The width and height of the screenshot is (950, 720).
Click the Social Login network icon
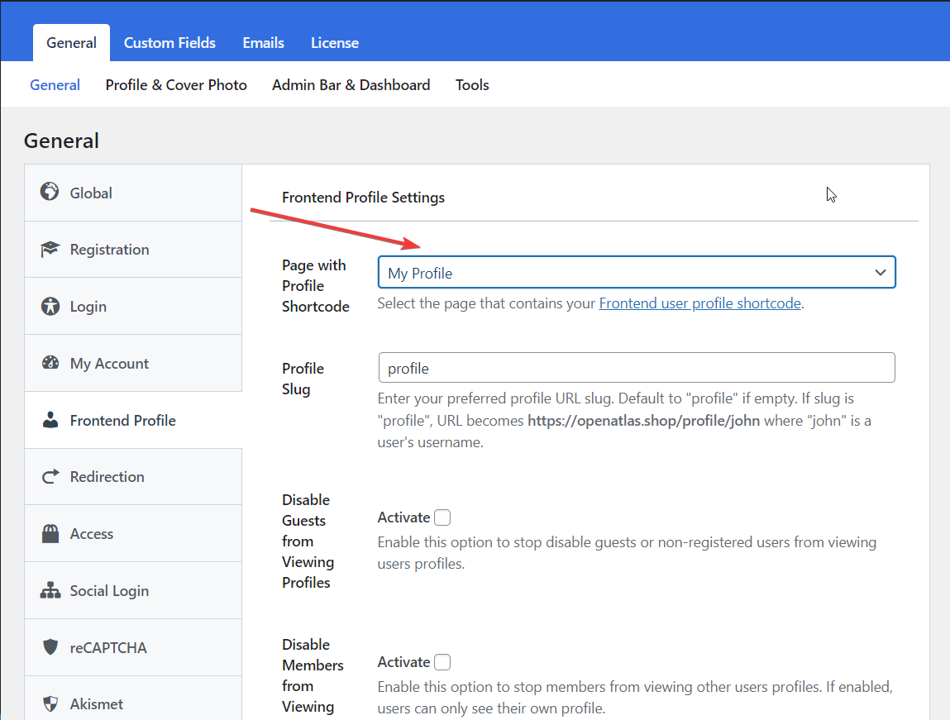50,590
